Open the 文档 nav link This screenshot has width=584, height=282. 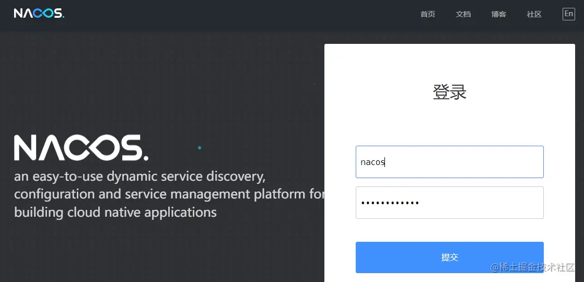pyautogui.click(x=463, y=15)
